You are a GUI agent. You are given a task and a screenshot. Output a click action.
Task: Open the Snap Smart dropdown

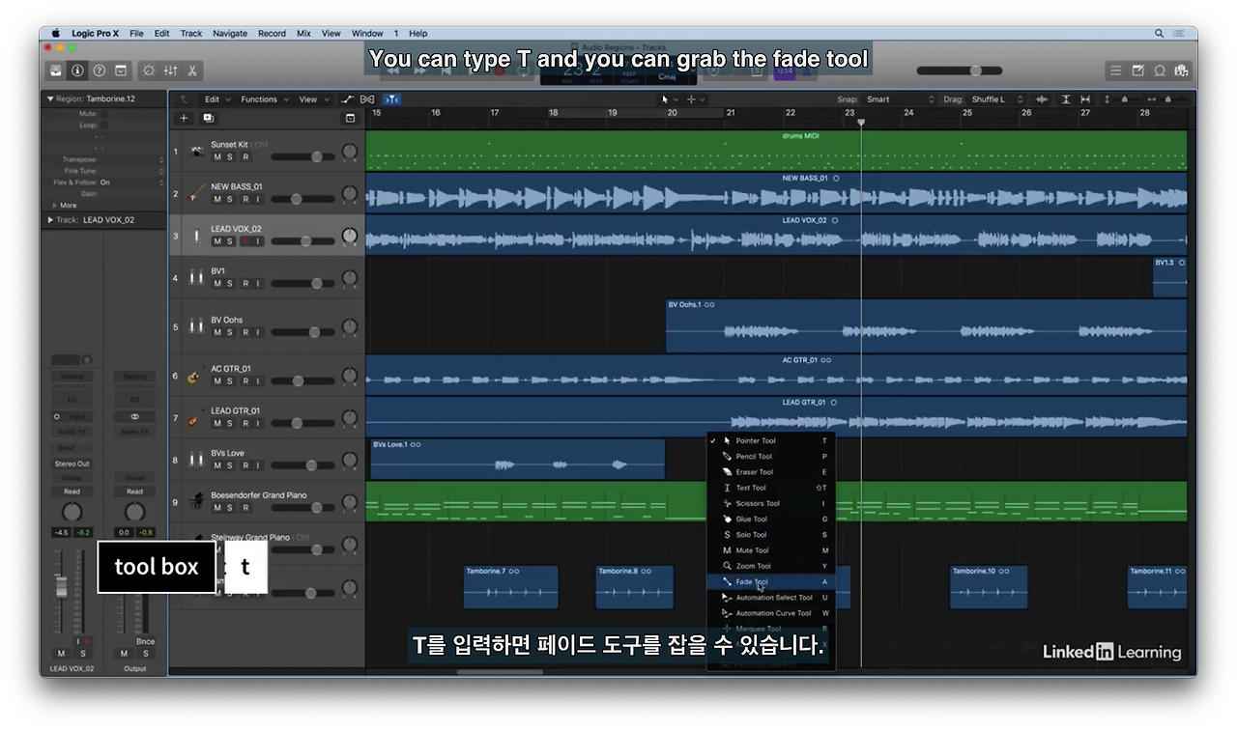[x=900, y=99]
